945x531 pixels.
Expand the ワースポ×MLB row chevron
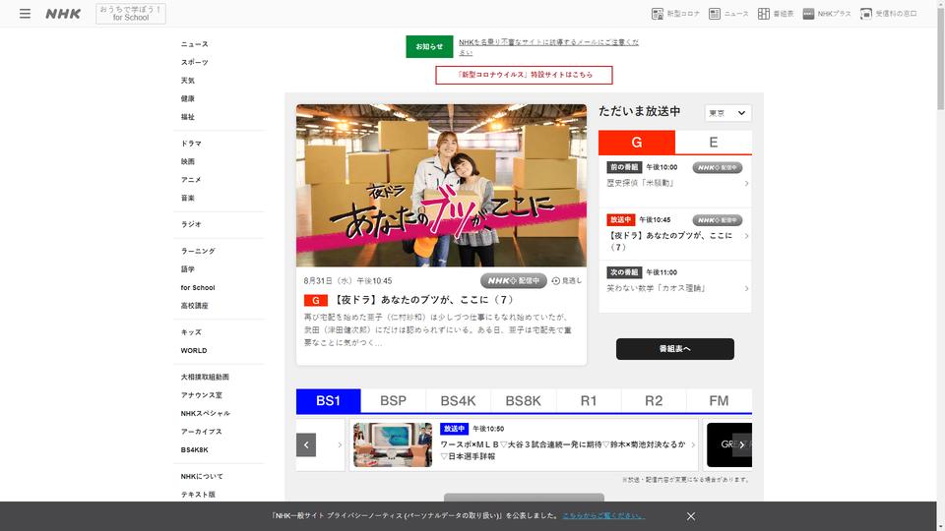tap(692, 444)
